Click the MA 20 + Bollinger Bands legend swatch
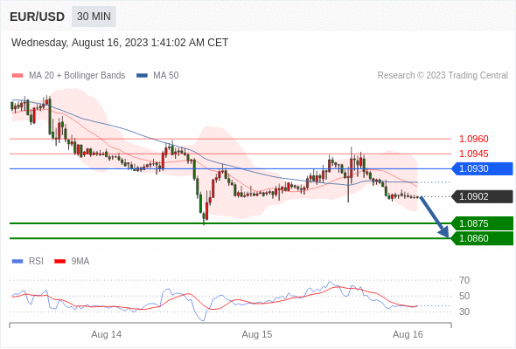The height and width of the screenshot is (349, 516). (x=17, y=76)
